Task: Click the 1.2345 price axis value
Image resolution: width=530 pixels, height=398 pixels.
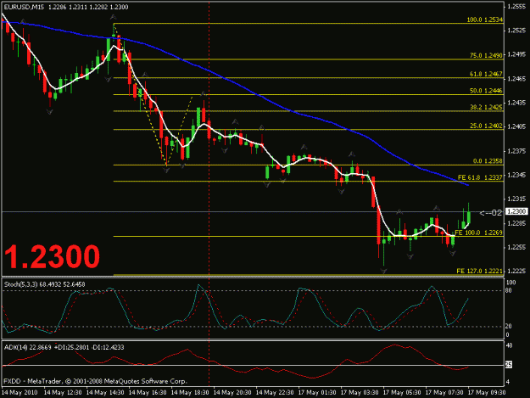Action: [516, 175]
